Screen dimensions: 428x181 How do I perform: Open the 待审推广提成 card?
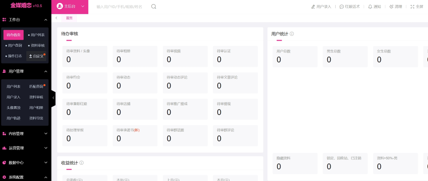click(x=185, y=109)
